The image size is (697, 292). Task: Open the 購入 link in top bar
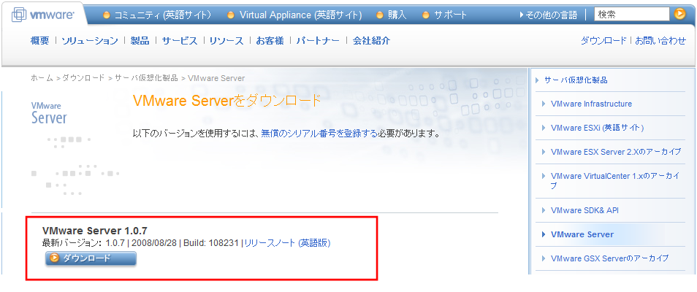[397, 15]
